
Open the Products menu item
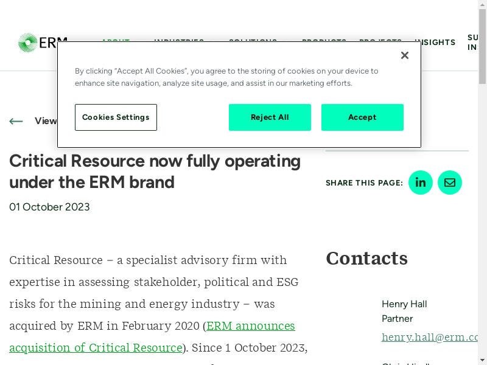pyautogui.click(x=324, y=41)
